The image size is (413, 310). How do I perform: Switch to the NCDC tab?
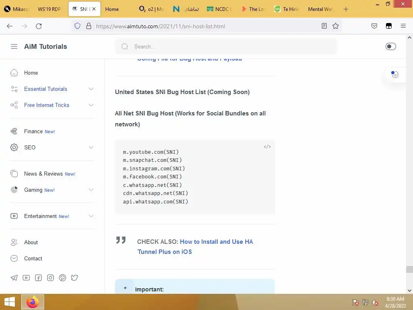(219, 9)
